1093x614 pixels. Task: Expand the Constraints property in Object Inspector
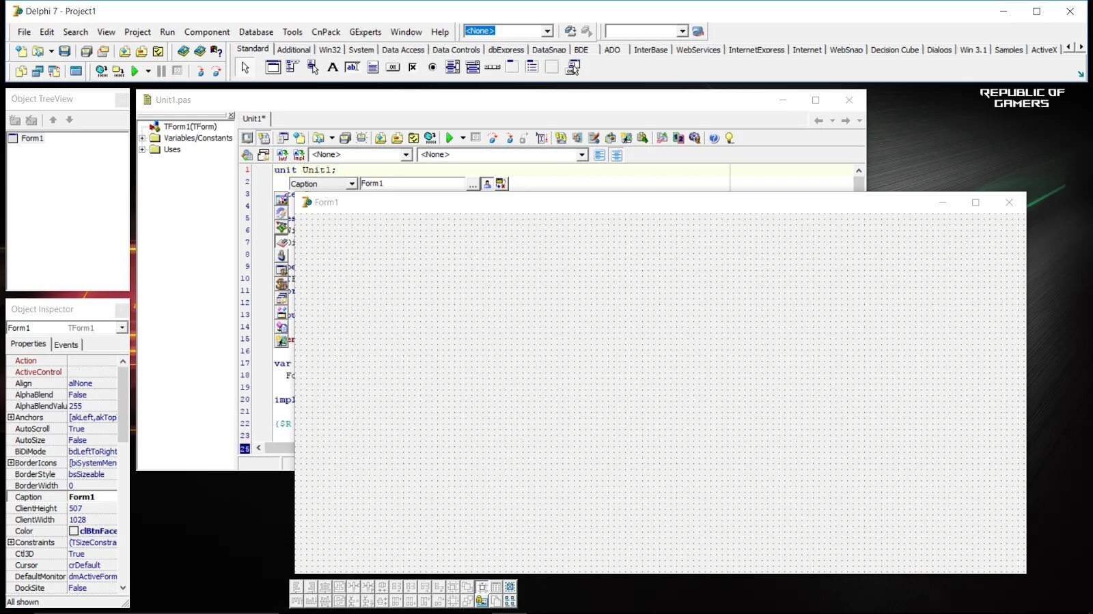click(x=10, y=542)
